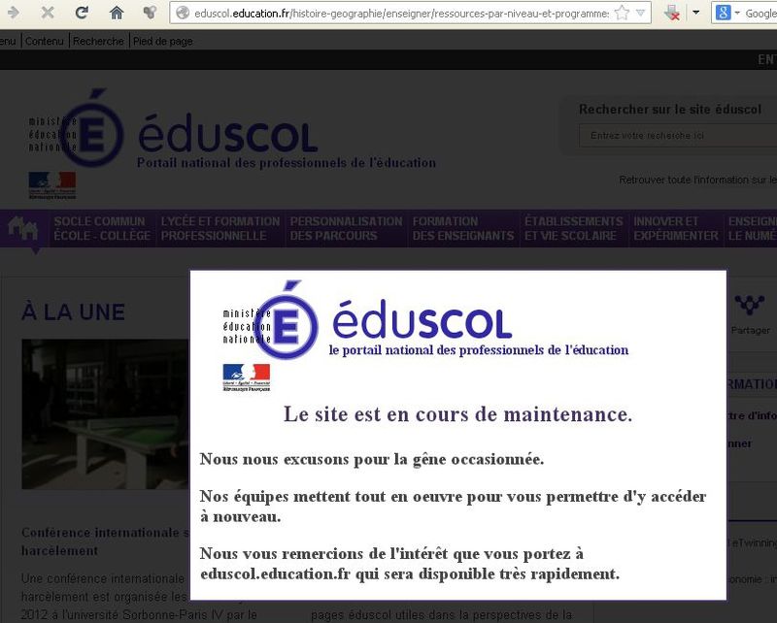Viewport: 777px width, 623px height.
Task: Click the address bar URL
Action: 401,14
